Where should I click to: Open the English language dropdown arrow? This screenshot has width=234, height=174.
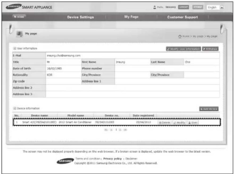(222, 7)
